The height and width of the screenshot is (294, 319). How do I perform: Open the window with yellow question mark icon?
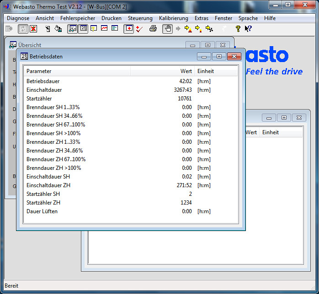pyautogui.click(x=94, y=28)
